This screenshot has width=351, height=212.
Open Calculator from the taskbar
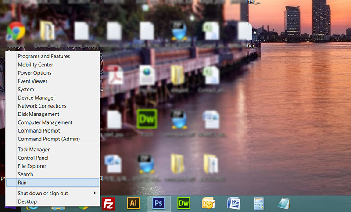click(259, 204)
